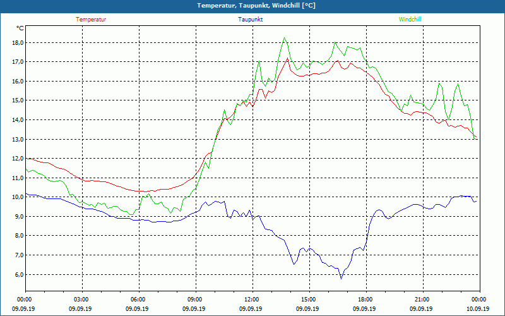Click the green Windchill legend label
Image resolution: width=505 pixels, height=316 pixels.
[410, 19]
